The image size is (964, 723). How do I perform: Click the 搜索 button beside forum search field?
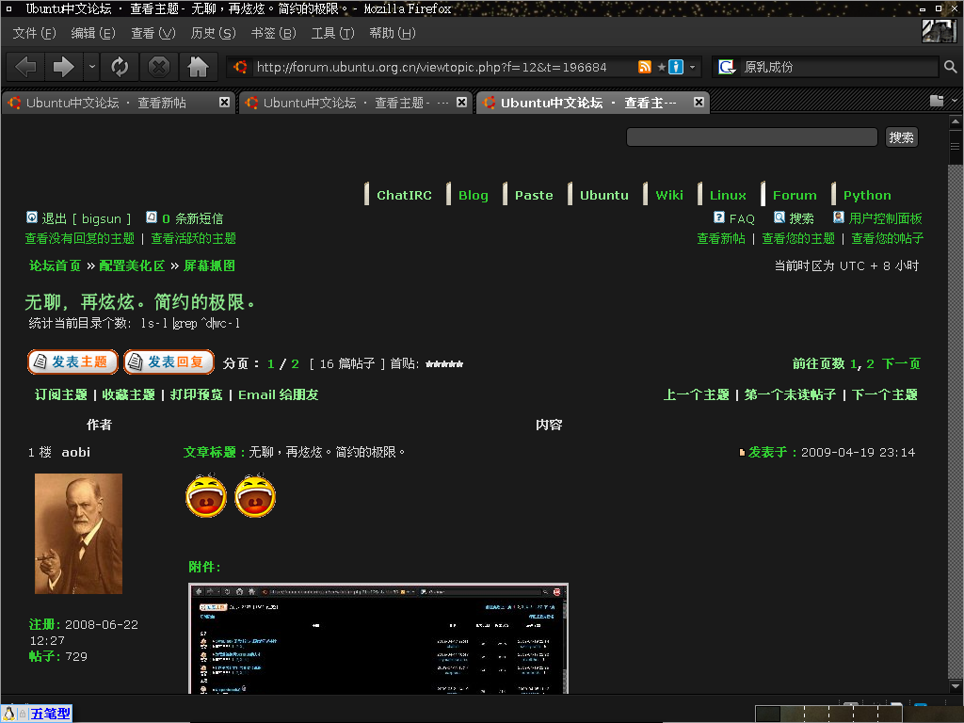(x=901, y=137)
